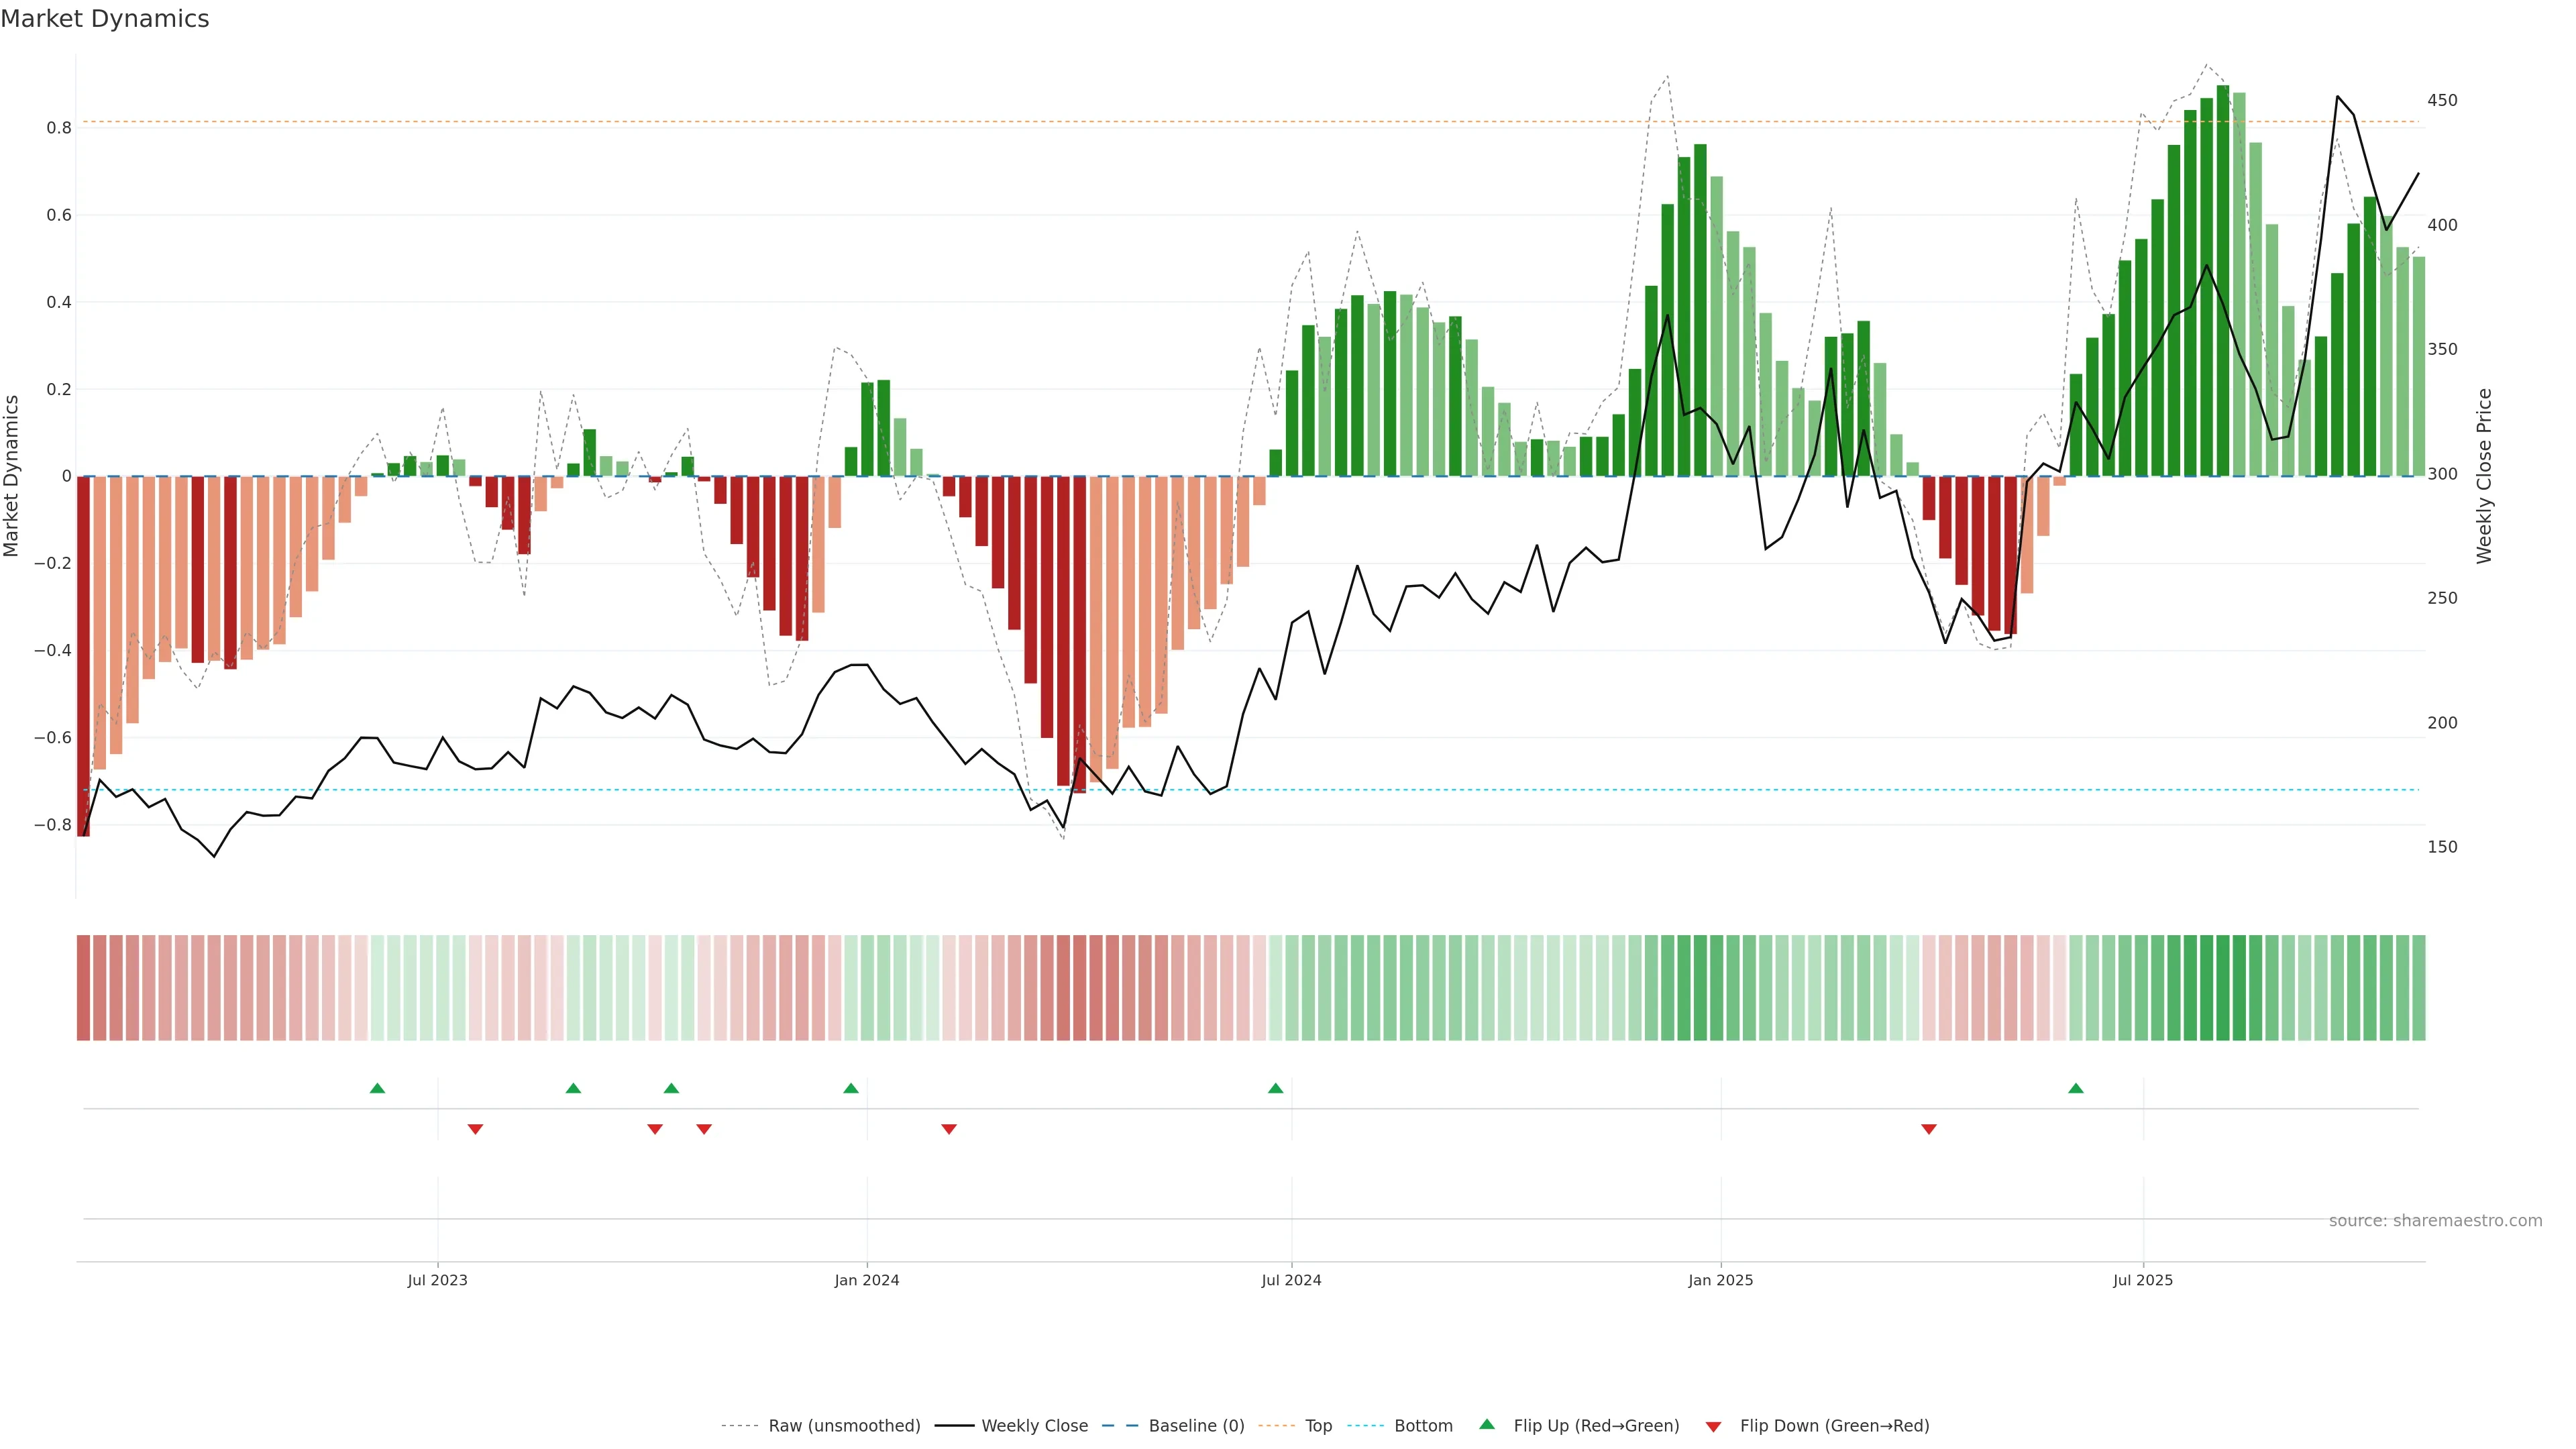
Task: Click the last flip-down marker after Jan 2025
Action: pos(1929,1129)
